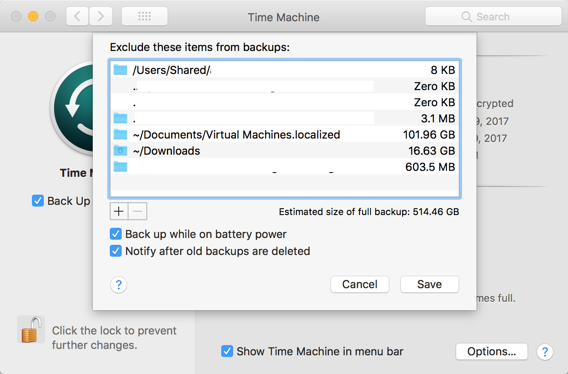Select the Virtual Machines.localized entry

pyautogui.click(x=236, y=135)
